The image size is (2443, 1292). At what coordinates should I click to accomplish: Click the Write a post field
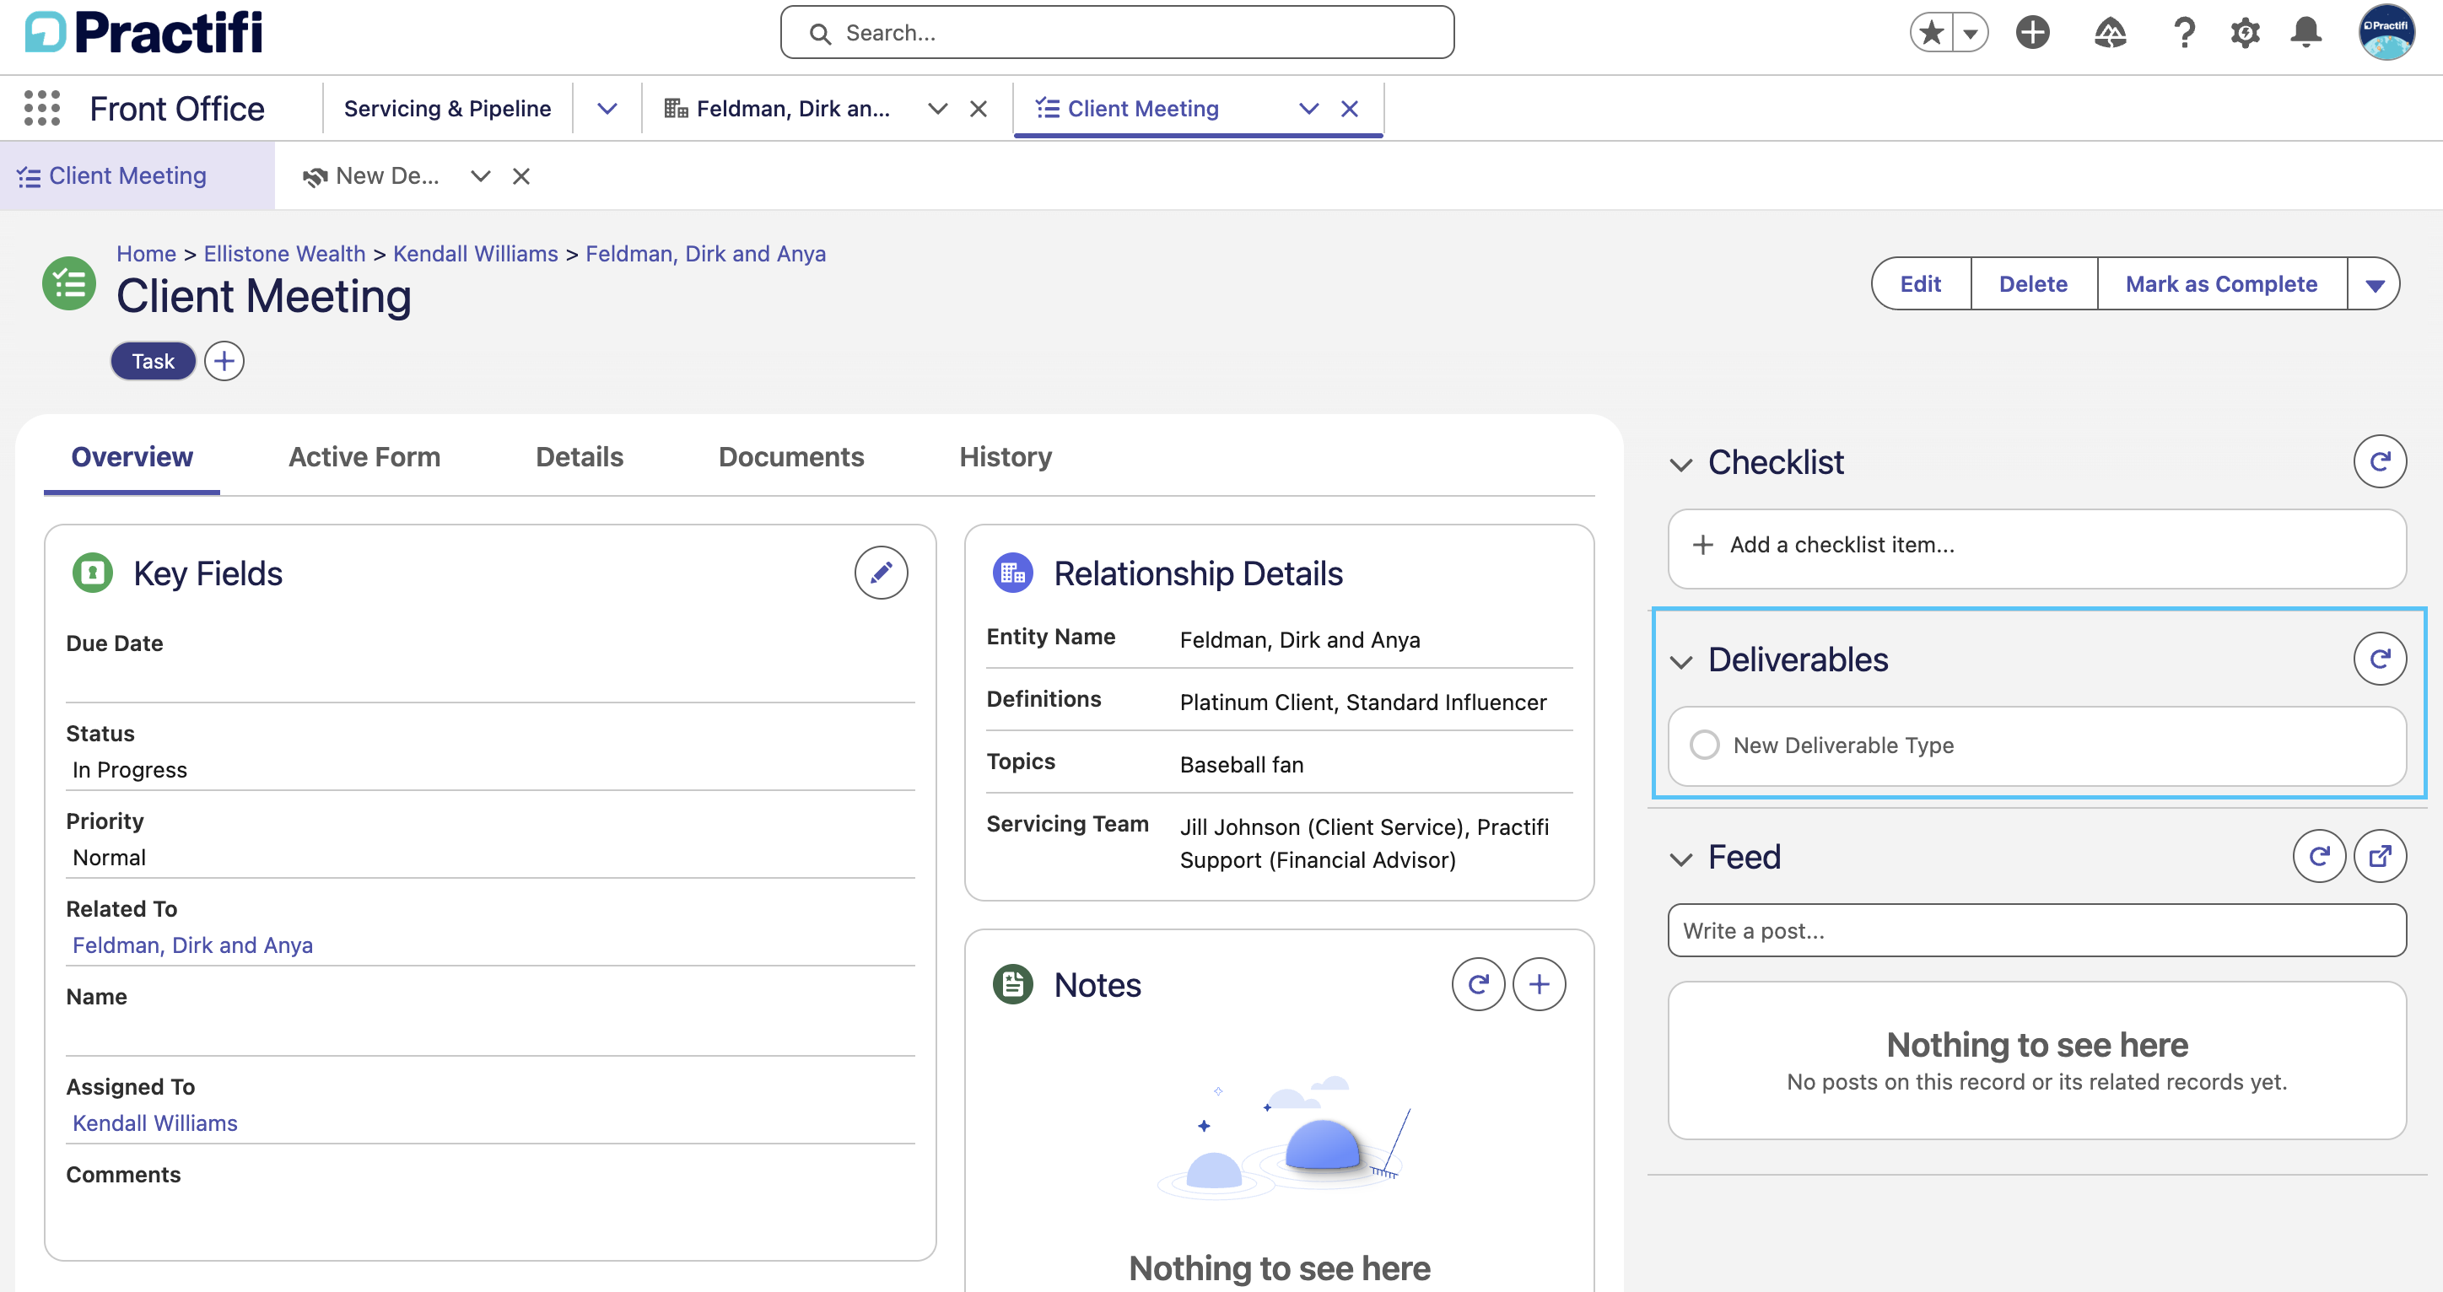pos(2036,930)
